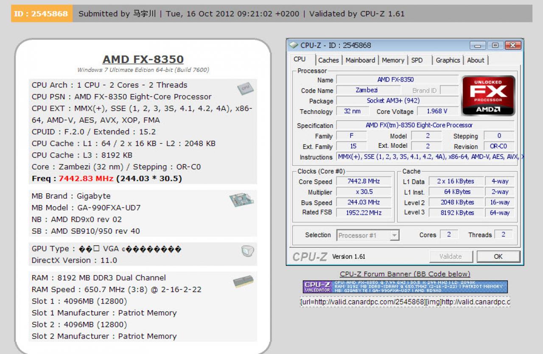The width and height of the screenshot is (543, 354).
Task: Maximize the CPU-Z window
Action: tap(495, 45)
